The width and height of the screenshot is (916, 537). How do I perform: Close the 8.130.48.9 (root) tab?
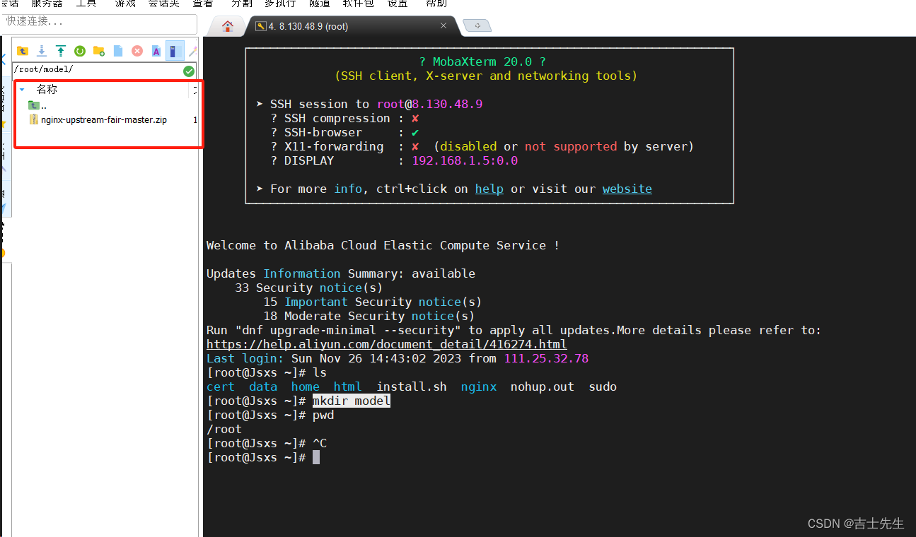click(443, 25)
